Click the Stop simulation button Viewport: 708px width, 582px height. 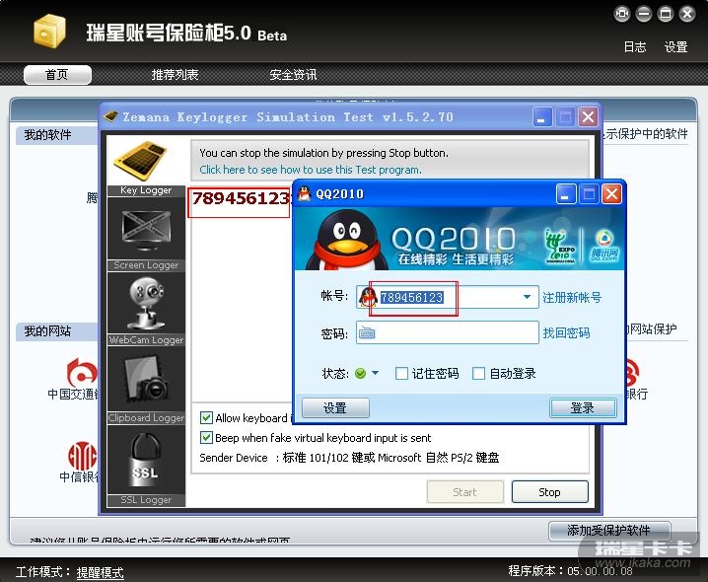coord(550,491)
